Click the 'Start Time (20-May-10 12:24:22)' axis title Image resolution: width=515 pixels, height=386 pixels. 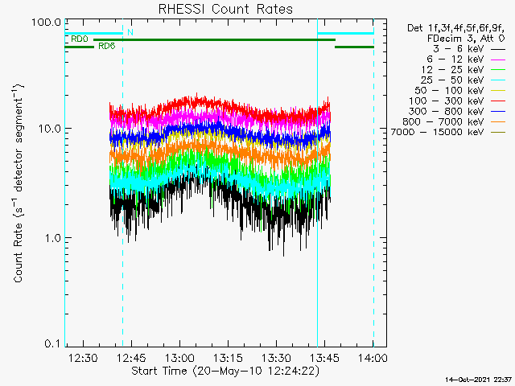point(225,371)
